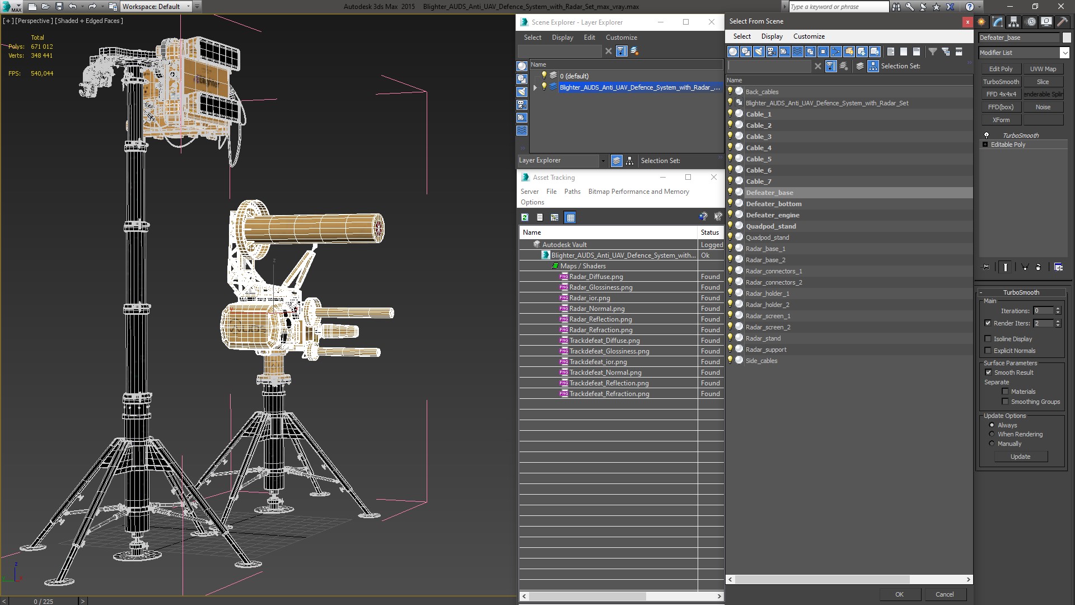Open Select menu in Scene Explorer
This screenshot has width=1075, height=605.
(532, 38)
